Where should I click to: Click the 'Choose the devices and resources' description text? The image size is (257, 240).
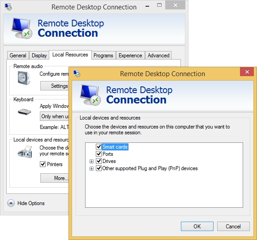157,130
